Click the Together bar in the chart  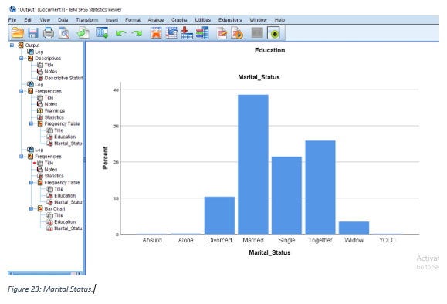(x=320, y=187)
